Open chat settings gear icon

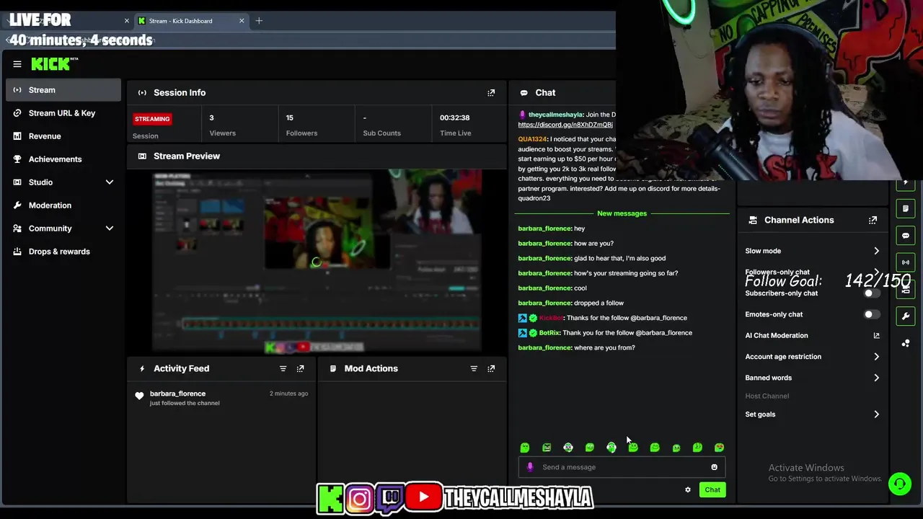688,490
